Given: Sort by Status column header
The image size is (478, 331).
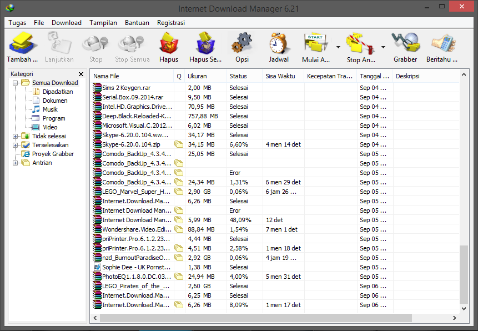Looking at the screenshot, I should coord(244,76).
